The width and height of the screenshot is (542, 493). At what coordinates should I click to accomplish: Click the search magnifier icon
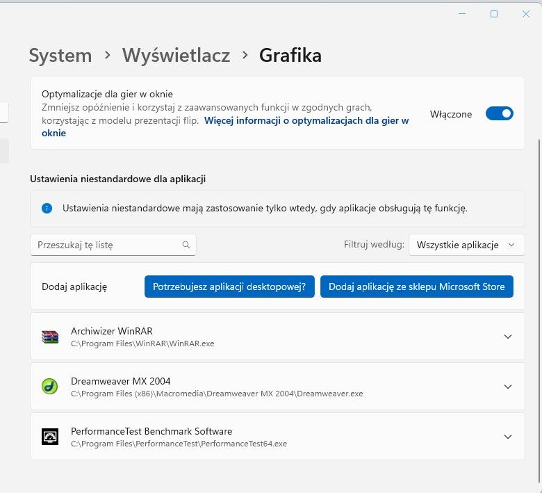pos(186,245)
